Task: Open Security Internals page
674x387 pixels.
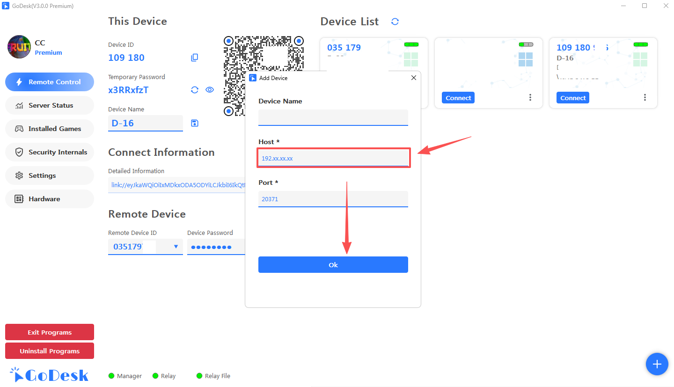Action: point(50,152)
